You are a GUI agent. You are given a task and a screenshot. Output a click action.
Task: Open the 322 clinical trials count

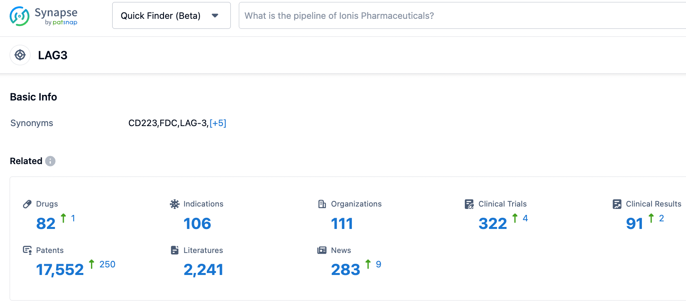pos(492,223)
